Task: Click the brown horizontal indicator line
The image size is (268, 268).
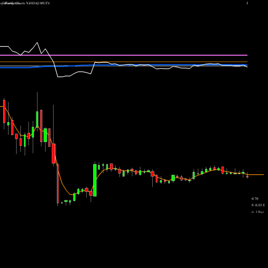Action: click(x=124, y=62)
